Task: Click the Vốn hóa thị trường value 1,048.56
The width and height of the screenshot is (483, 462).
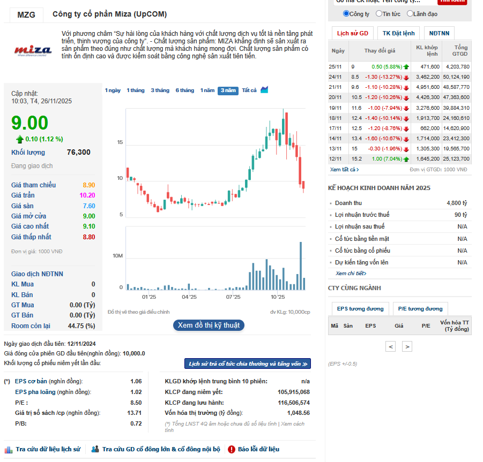Action: [299, 413]
